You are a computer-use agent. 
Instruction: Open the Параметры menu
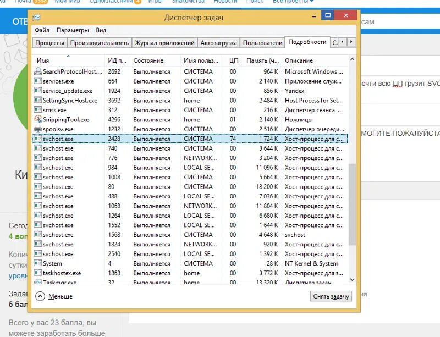click(x=73, y=30)
